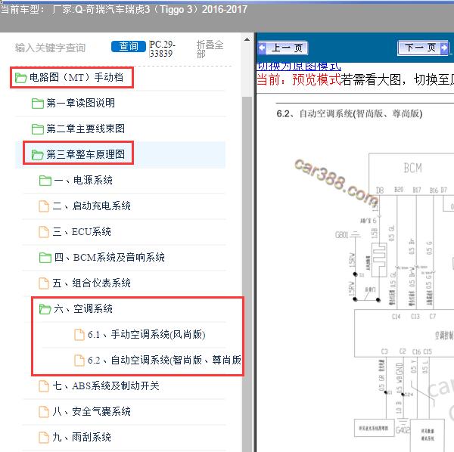Click the 八、安全气囊系统 document icon

pos(44,411)
